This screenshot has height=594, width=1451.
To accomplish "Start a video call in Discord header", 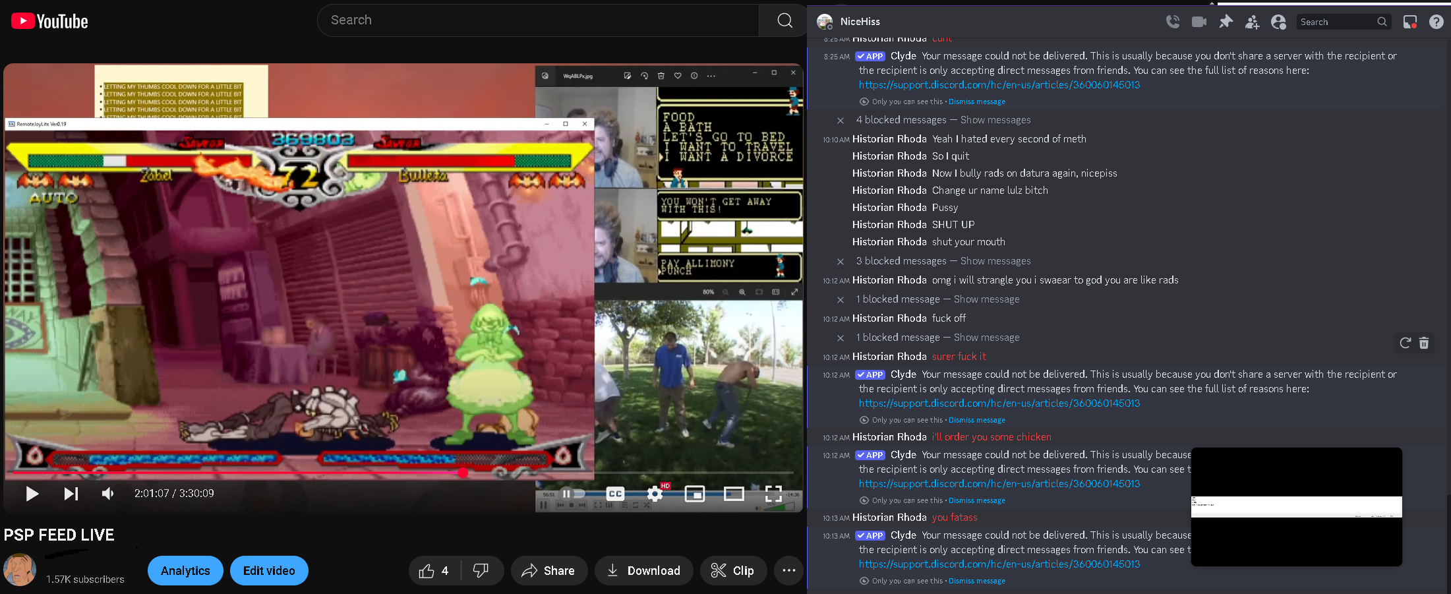I will (1199, 22).
